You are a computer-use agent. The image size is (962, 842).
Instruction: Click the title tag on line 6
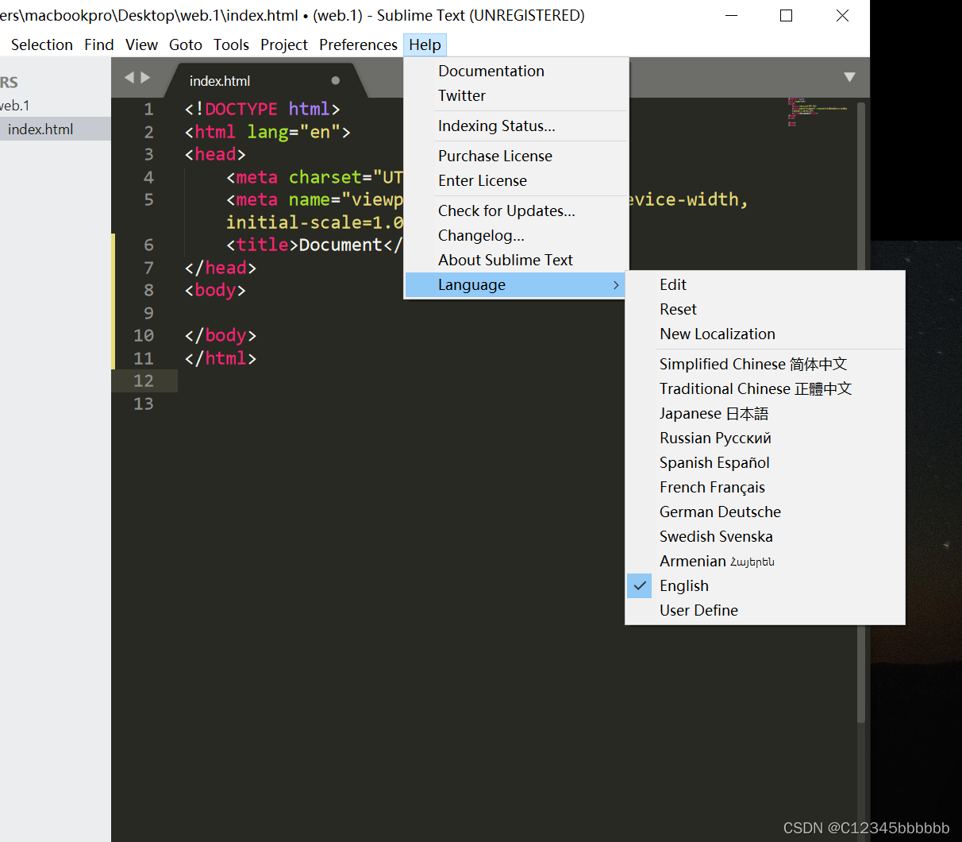[x=263, y=245]
